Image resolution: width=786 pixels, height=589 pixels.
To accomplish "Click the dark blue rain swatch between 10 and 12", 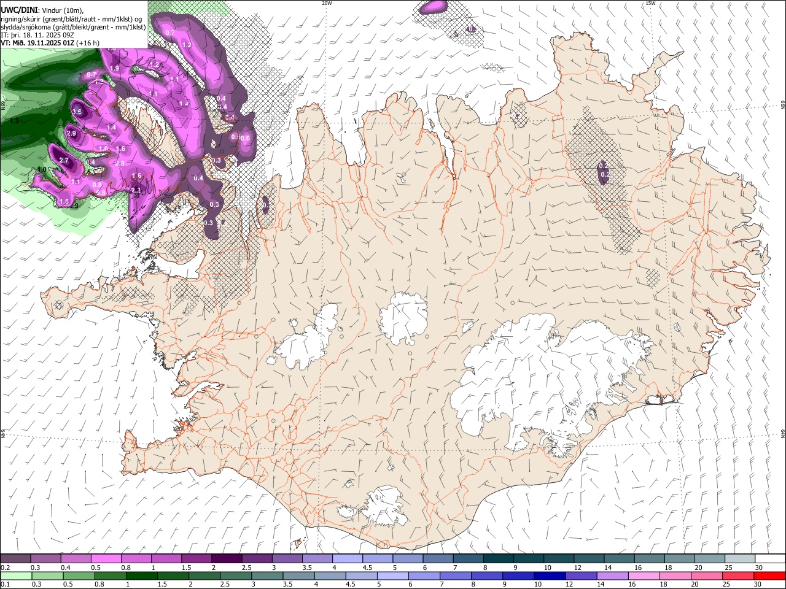I will pos(548,576).
